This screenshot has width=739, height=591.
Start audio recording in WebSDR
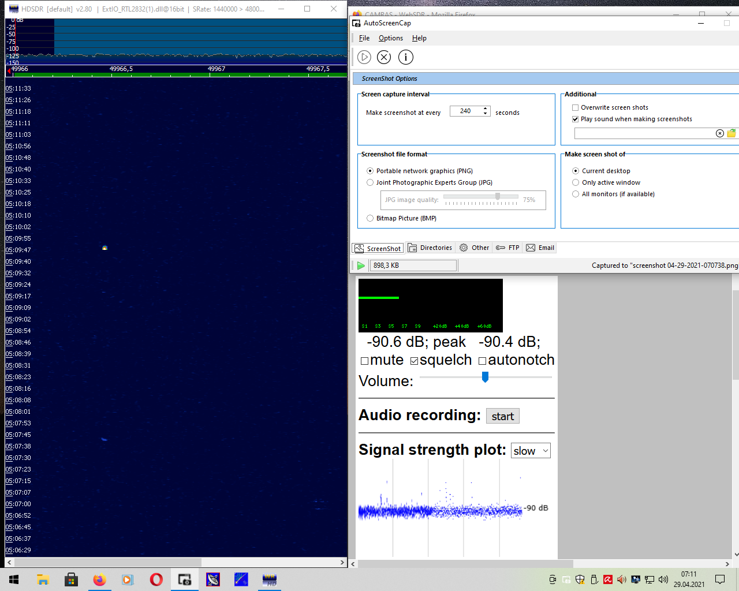[503, 416]
